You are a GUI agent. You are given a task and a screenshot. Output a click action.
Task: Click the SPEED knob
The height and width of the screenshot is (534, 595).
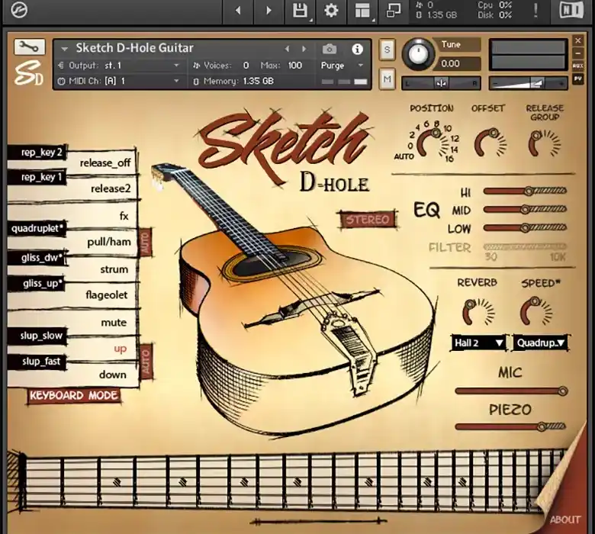point(535,311)
